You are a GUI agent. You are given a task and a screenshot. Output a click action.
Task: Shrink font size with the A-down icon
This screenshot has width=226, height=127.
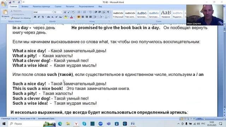[69, 12]
